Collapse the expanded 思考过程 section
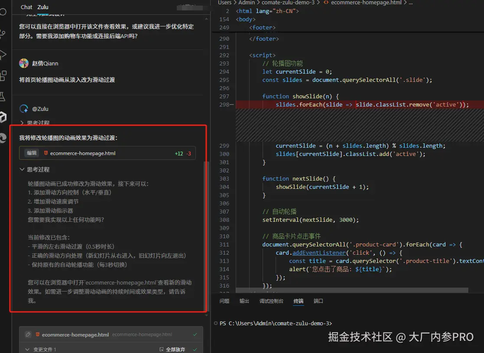 point(35,169)
